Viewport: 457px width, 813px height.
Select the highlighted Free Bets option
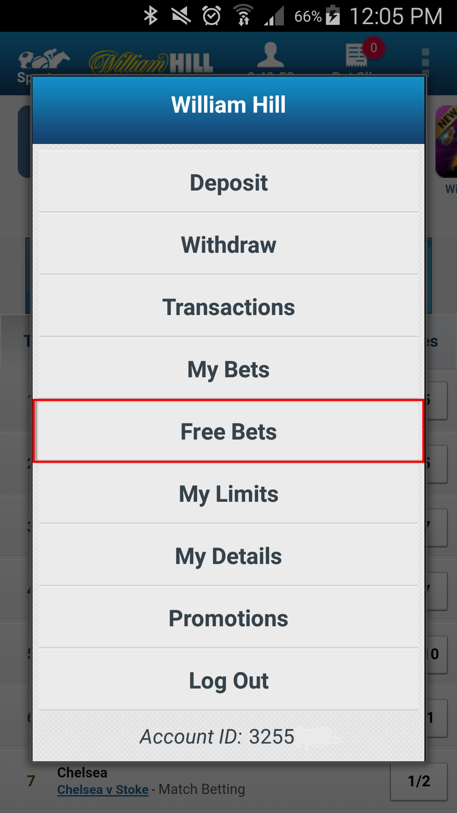tap(228, 431)
